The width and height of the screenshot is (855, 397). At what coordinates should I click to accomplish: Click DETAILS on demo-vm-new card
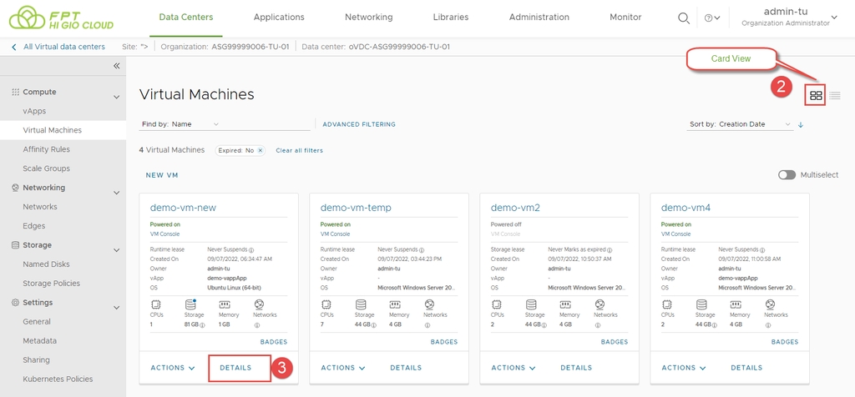(x=235, y=368)
